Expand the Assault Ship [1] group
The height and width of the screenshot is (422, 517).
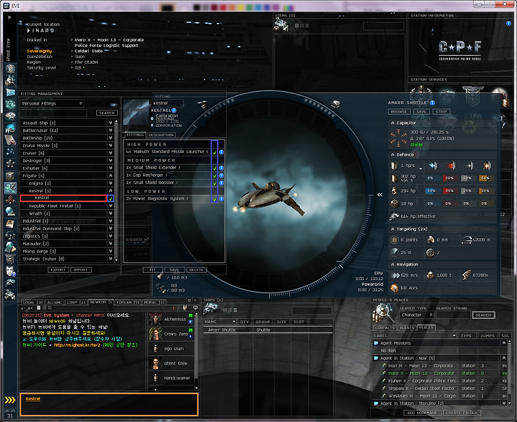tap(111, 123)
